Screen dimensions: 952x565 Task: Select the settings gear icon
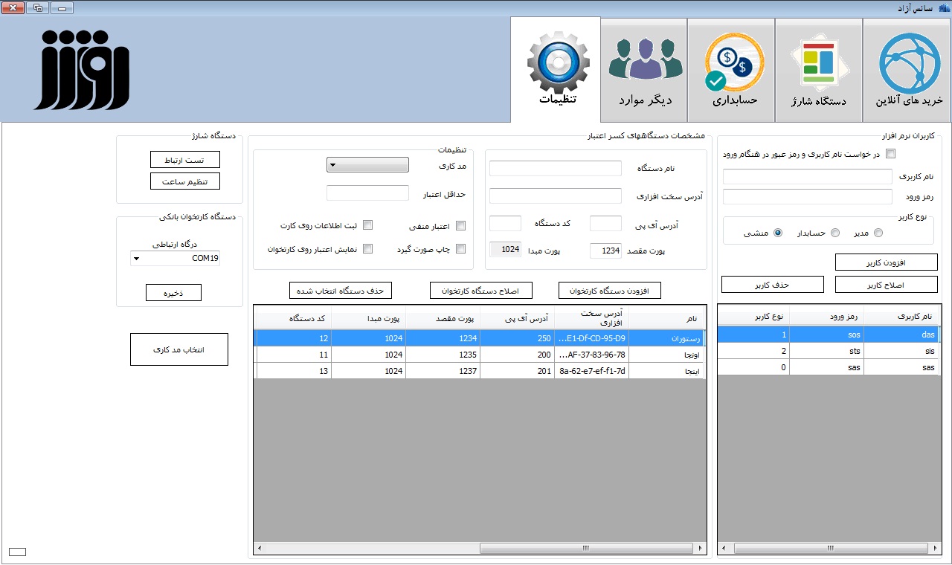[557, 62]
